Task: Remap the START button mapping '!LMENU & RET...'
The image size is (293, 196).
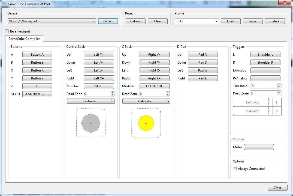Action: [37, 94]
